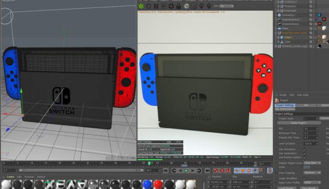Toggle visibility dots for Nintendo_Switch_Logo

[x=314, y=46]
